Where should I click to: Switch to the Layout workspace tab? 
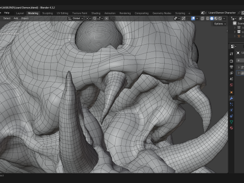coord(20,13)
